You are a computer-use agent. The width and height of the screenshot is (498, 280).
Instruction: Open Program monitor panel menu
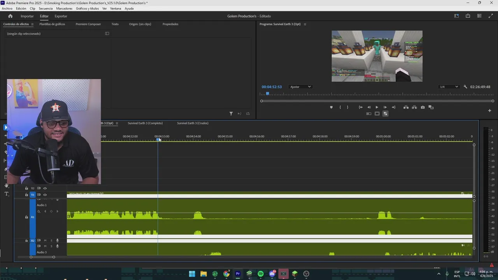click(305, 24)
